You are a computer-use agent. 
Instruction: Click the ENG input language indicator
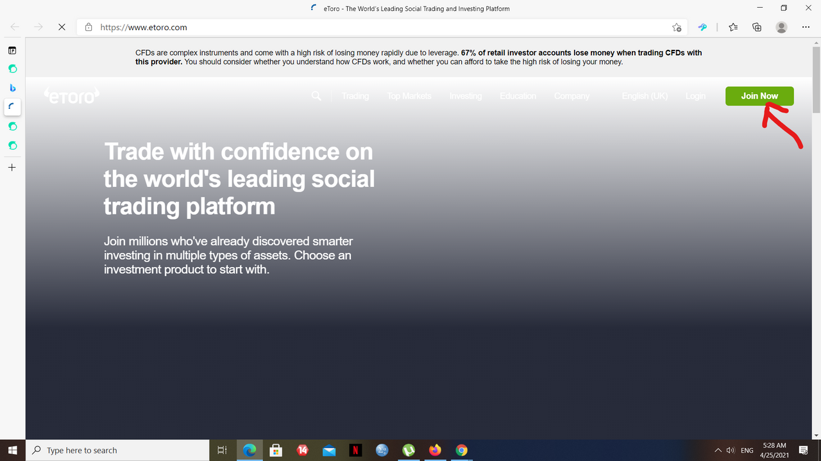click(747, 450)
